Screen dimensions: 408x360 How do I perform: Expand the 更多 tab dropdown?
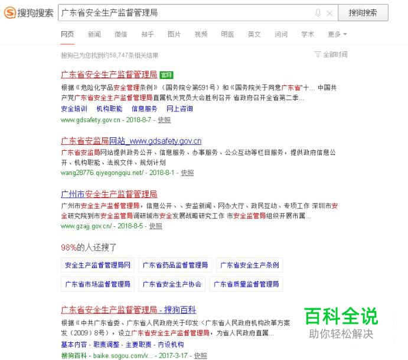(x=337, y=34)
